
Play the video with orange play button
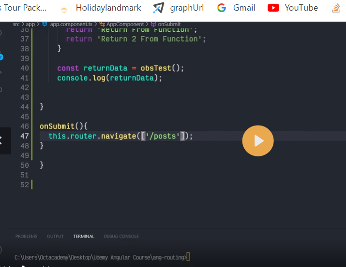click(x=258, y=141)
